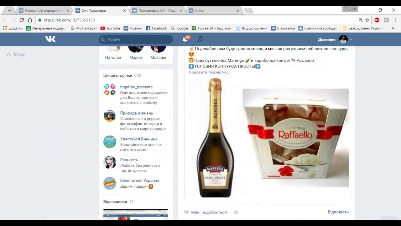401x226 pixels.
Task: Expand the Доминик account dropdown arrow
Action: pos(351,40)
